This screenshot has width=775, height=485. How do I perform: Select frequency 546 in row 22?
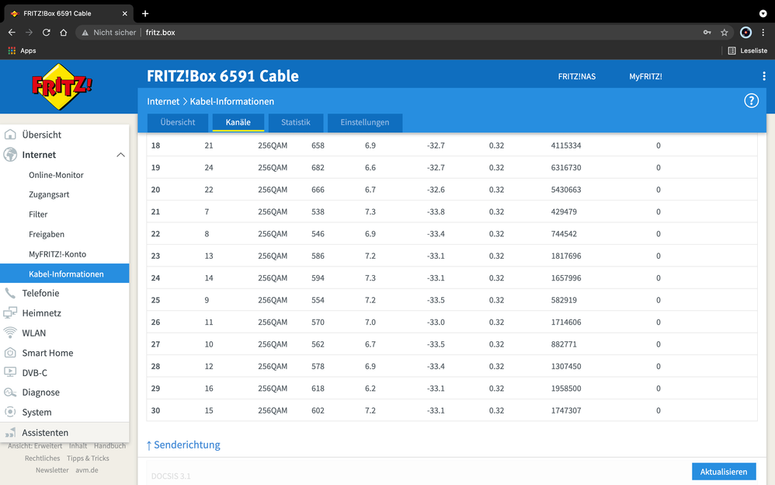pyautogui.click(x=318, y=234)
